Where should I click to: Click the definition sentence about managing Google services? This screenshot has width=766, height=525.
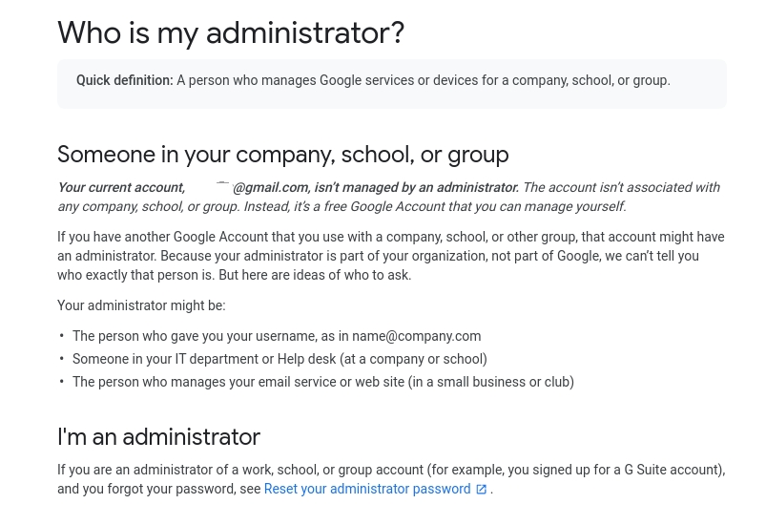coord(423,80)
